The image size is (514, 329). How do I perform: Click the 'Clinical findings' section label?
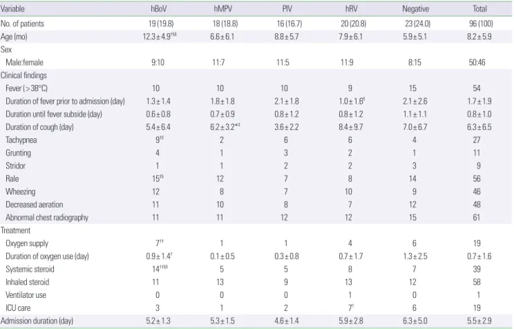tap(23, 75)
